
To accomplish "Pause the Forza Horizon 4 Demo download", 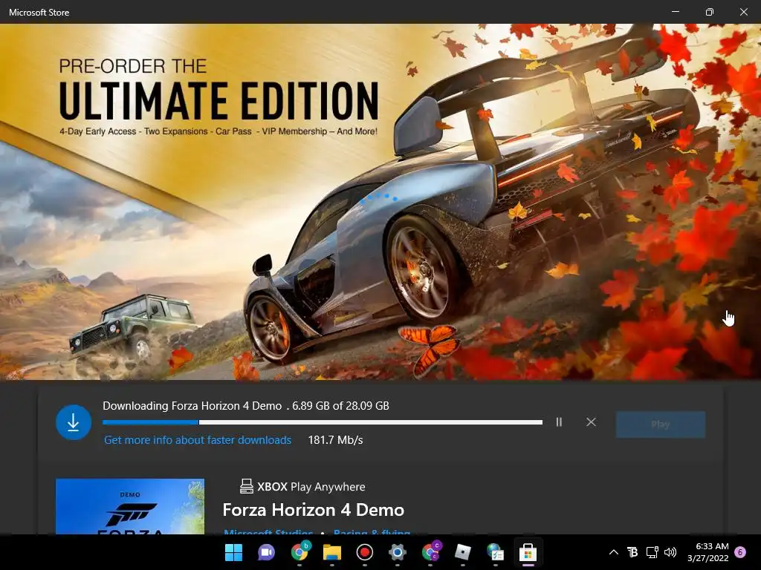I will pos(559,422).
